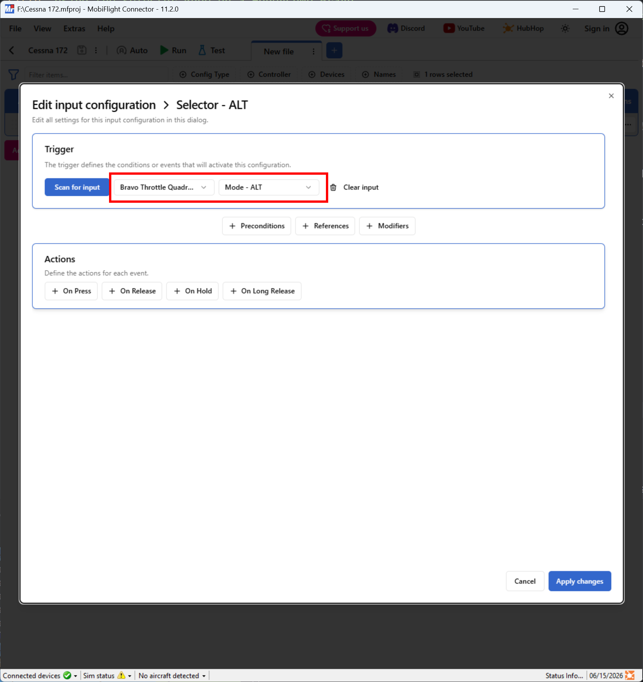Open the View menu
The width and height of the screenshot is (643, 682).
tap(42, 28)
